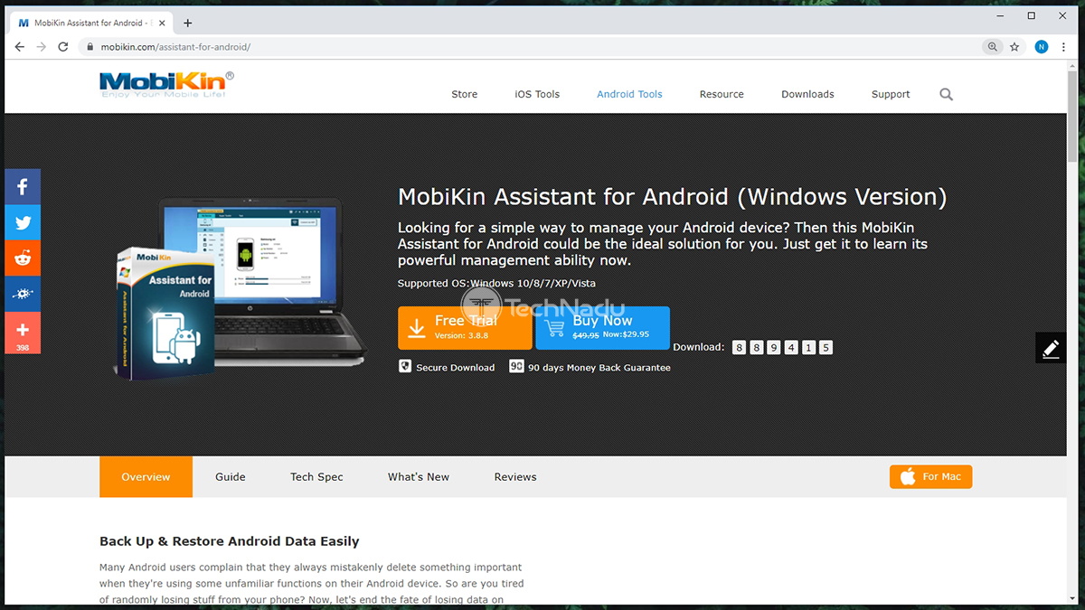1085x610 pixels.
Task: Click the blue share icon below Reddit
Action: pyautogui.click(x=23, y=295)
